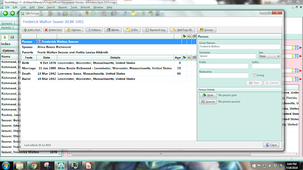Click the Cancel button
Image resolution: width=303 pixels, height=170 pixels.
(272, 83)
